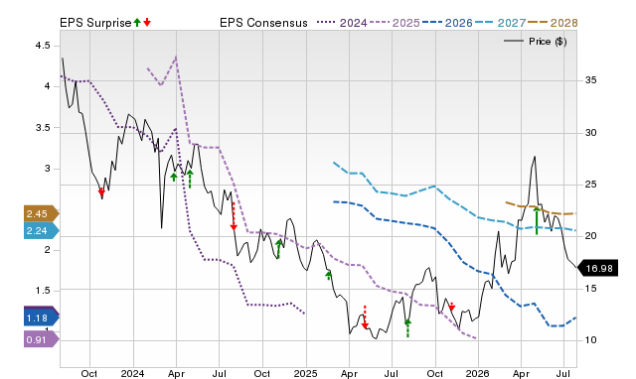Click the black 16.98 current price tag
636x379 pixels.
point(597,268)
